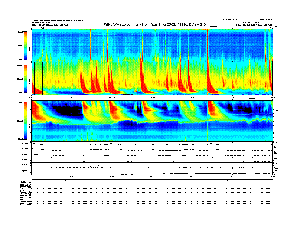Click the -115.00 label on TNR scale
The height and width of the screenshot is (227, 294).
(20, 103)
